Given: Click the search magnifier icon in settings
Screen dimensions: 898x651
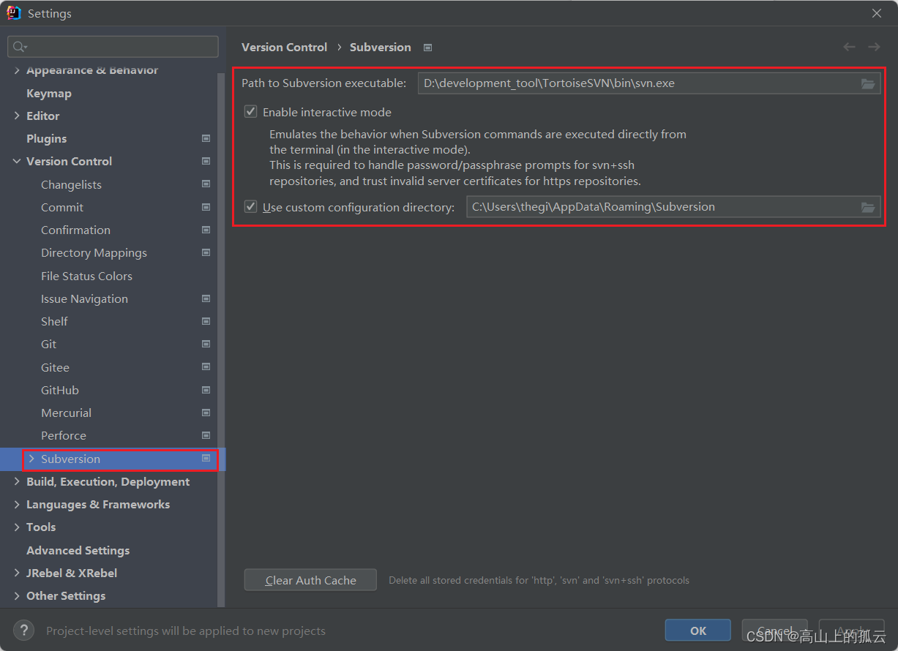Looking at the screenshot, I should coord(19,47).
